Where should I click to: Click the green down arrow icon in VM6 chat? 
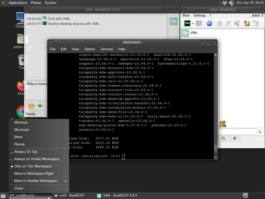point(40,106)
